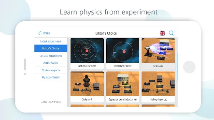
Task: Open Capacitance n Inductance experiment image
Action: tap(123, 84)
